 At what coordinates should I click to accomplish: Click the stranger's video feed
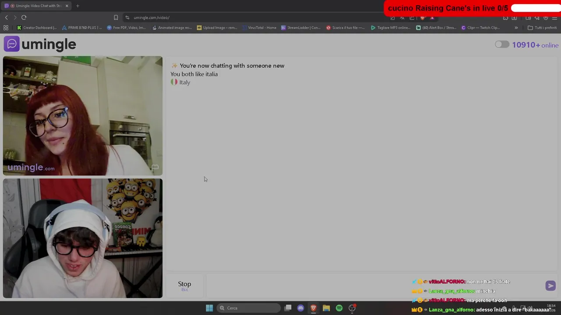(x=82, y=116)
